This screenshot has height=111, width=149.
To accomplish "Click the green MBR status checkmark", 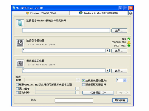I will coord(129,39).
